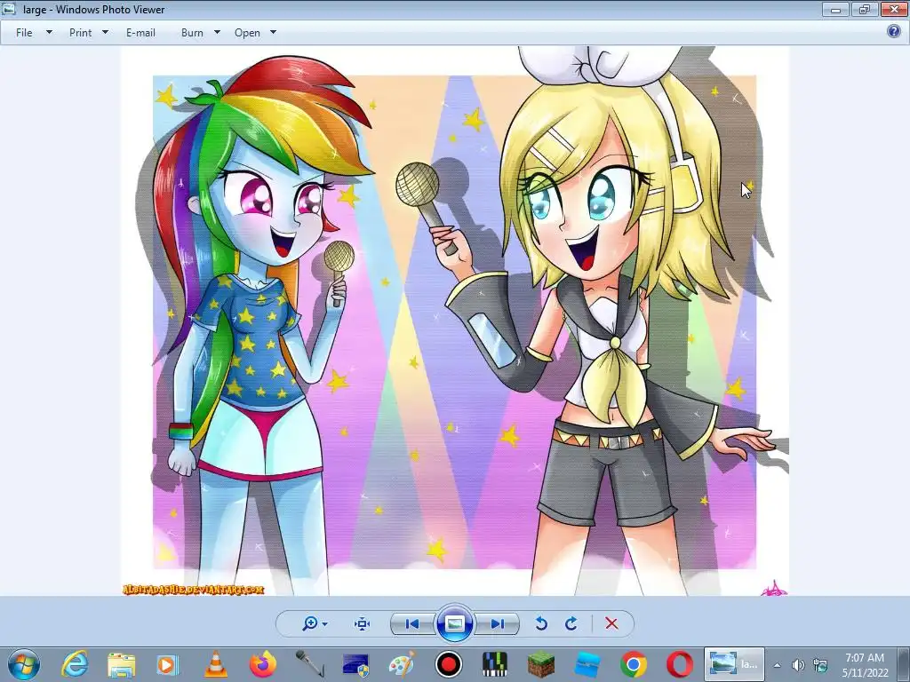910x682 pixels.
Task: Expand the Burn dropdown arrow
Action: pos(217,33)
